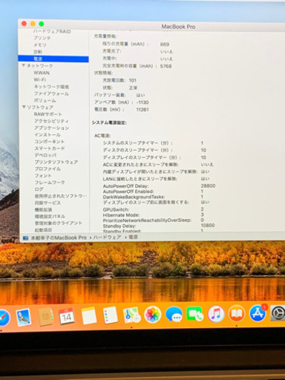Select ログ in the sidebar
This screenshot has width=285, height=380.
pos(39,189)
